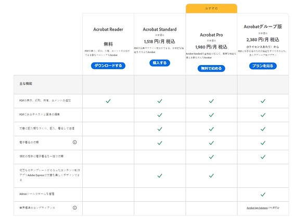Select the 業界標準のコンプライアンス row label
This screenshot has height=221, width=307.
point(37,208)
